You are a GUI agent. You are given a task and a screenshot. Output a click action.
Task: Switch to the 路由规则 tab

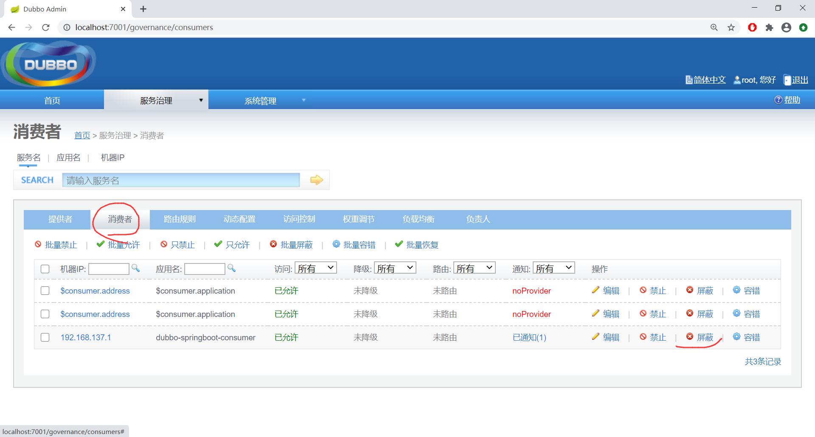click(x=180, y=219)
